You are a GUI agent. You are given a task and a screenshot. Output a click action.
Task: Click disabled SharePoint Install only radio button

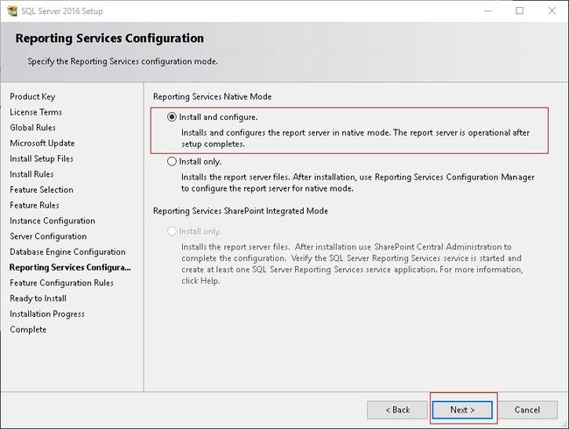pos(172,231)
